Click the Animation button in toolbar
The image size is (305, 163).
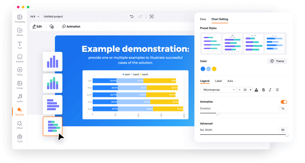(x=71, y=26)
